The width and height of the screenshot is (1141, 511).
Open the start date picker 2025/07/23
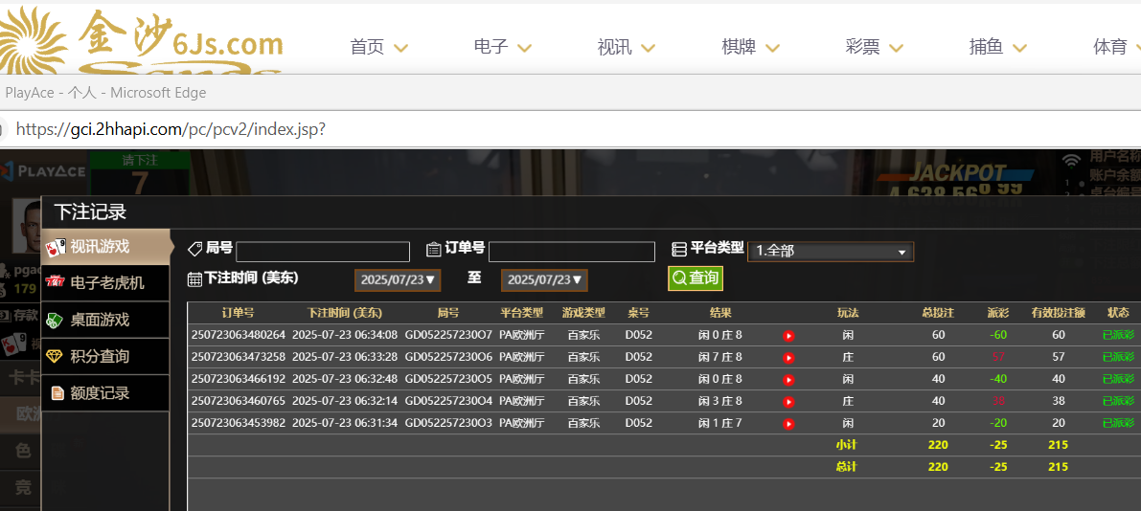(x=397, y=280)
